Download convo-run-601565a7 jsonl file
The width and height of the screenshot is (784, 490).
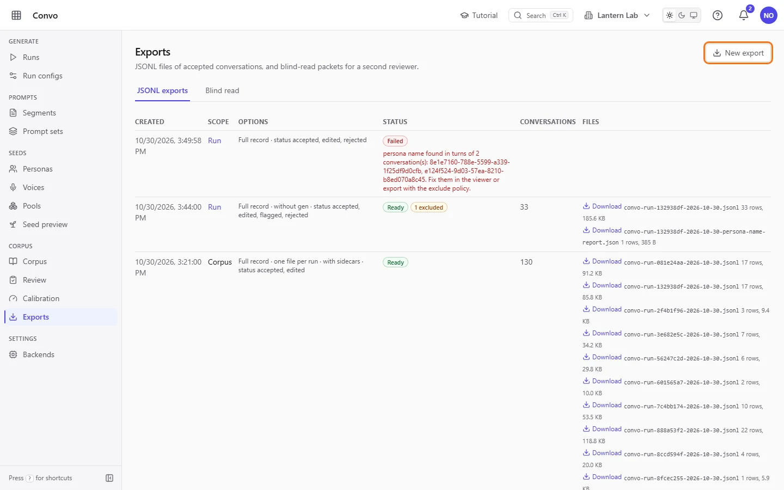(602, 381)
